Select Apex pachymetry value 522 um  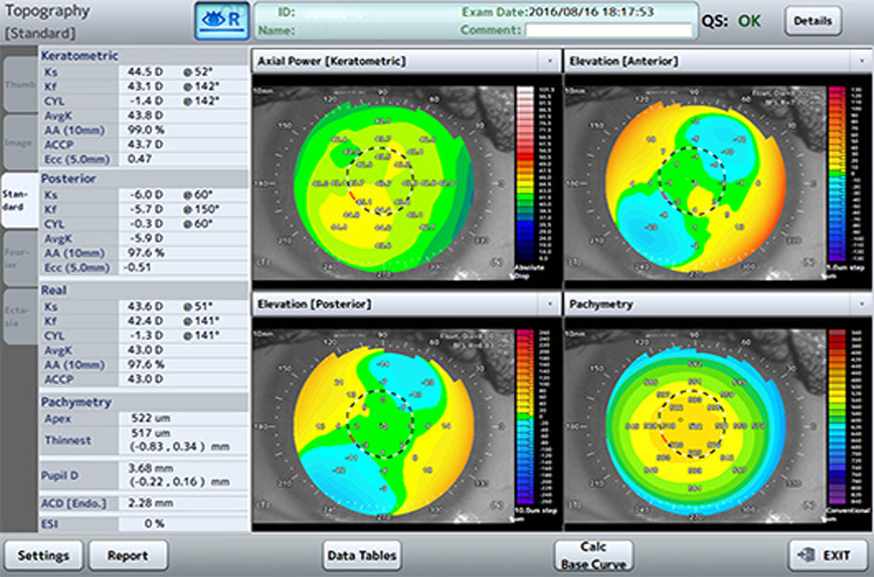pos(150,418)
